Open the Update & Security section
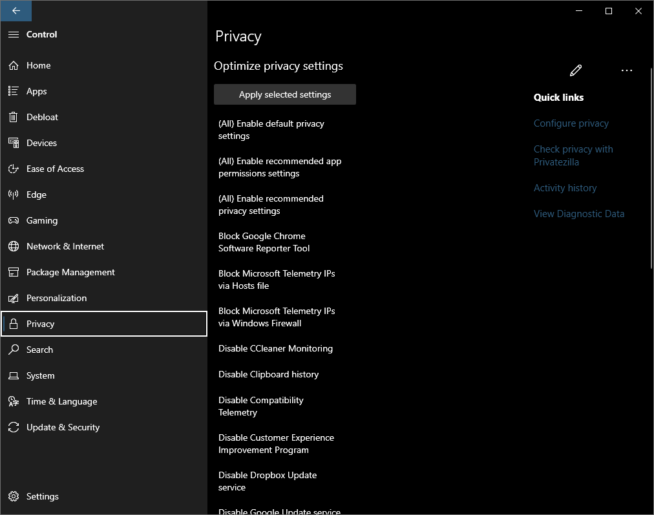This screenshot has height=515, width=654. (x=104, y=427)
